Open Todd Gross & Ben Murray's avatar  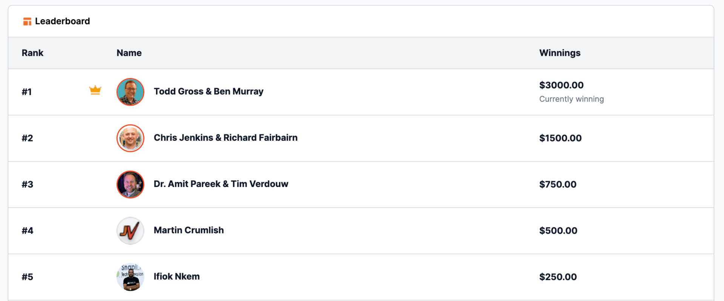(130, 92)
